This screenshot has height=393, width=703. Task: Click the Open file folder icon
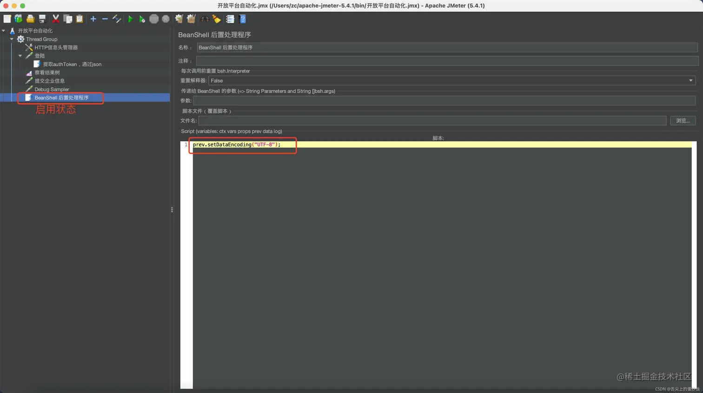[30, 19]
